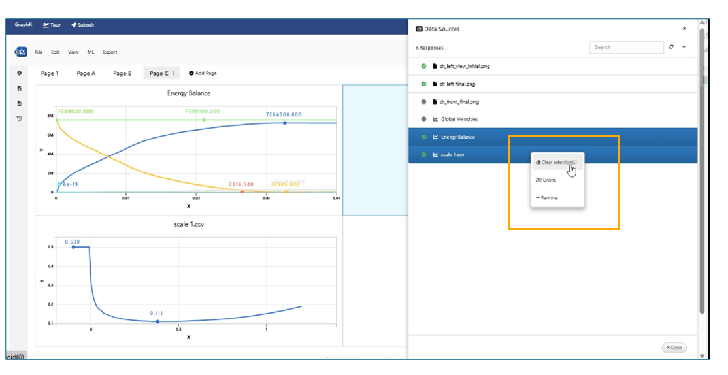728x375 pixels.
Task: Toggle green status check for Energy Balance
Action: click(x=423, y=137)
